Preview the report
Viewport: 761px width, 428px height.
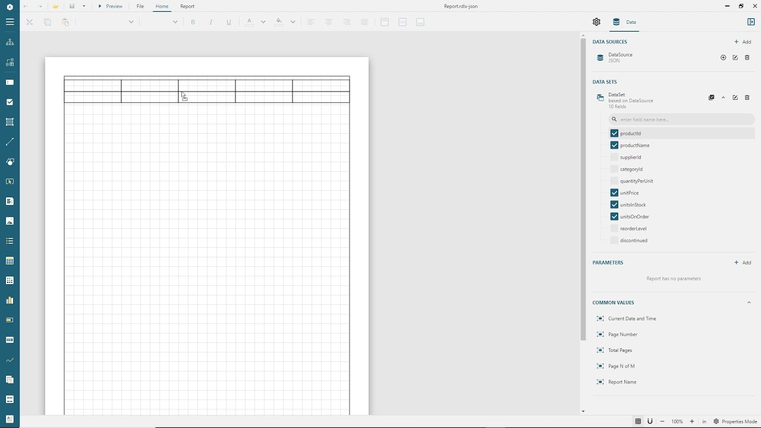(x=111, y=6)
